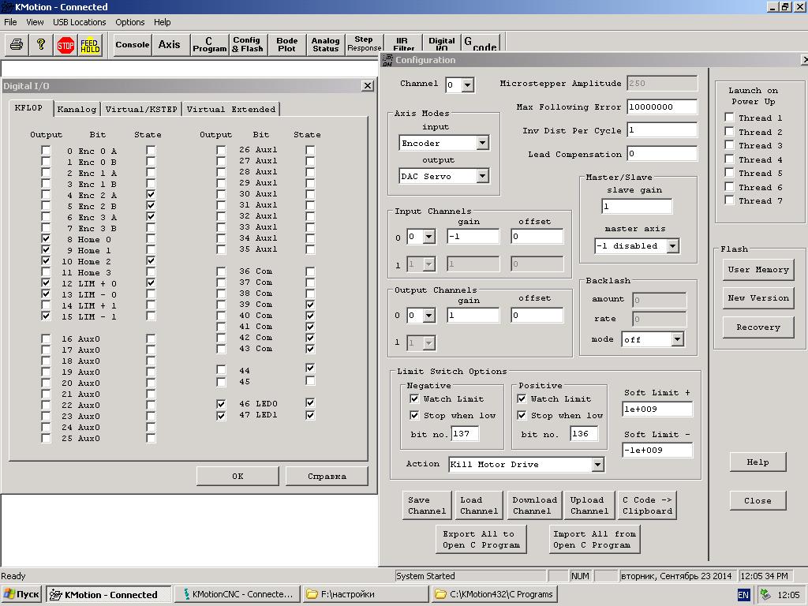Open the USB Locations menu
Screen dimensions: 808x606
coord(80,22)
